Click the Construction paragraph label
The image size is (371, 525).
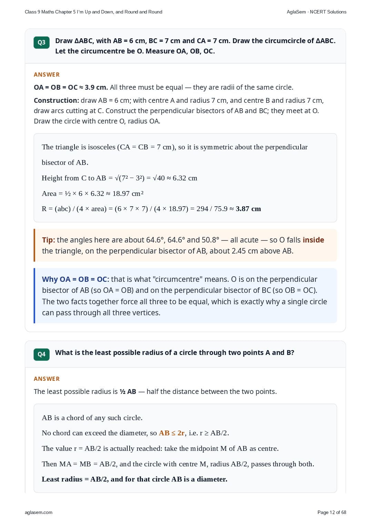57,100
